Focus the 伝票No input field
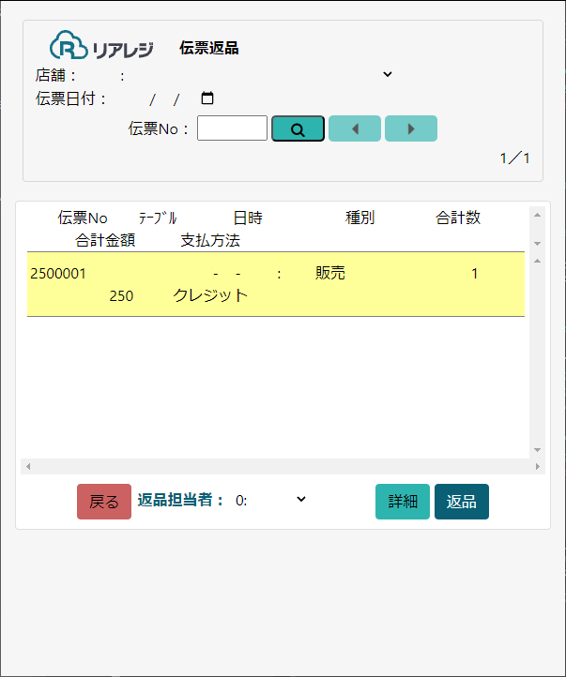 232,128
